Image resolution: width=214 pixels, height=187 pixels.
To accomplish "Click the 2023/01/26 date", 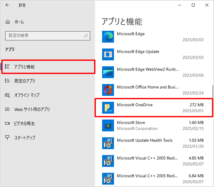I will pos(193,146).
